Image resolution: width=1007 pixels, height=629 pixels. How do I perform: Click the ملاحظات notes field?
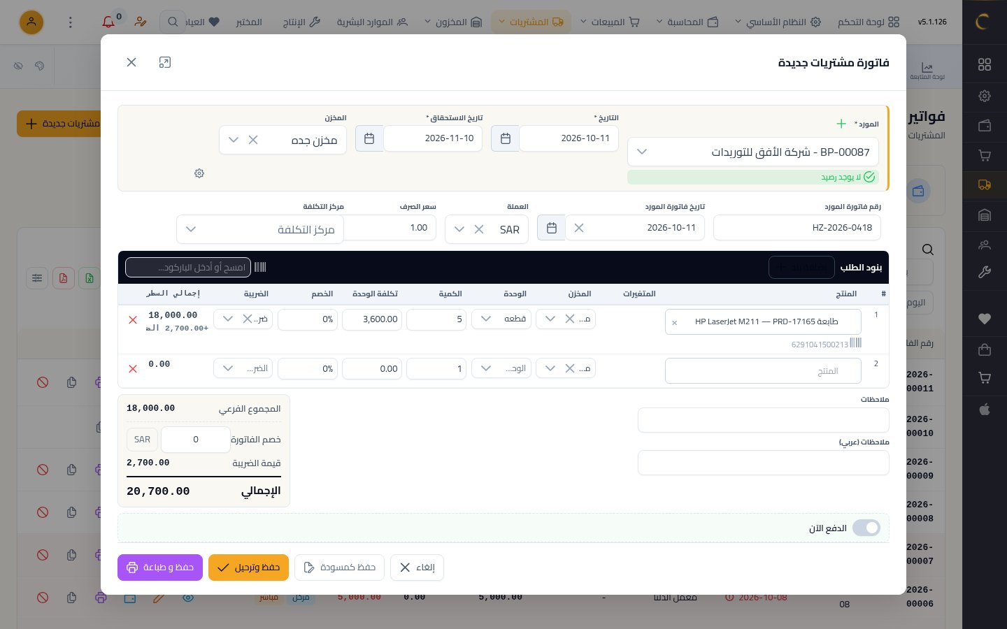[764, 420]
